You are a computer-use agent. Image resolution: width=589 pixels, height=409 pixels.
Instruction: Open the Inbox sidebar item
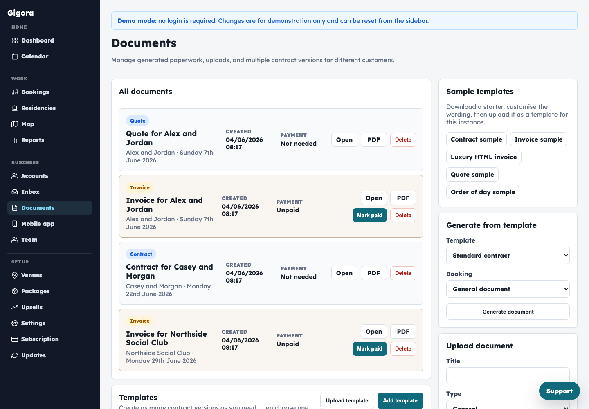click(x=50, y=192)
